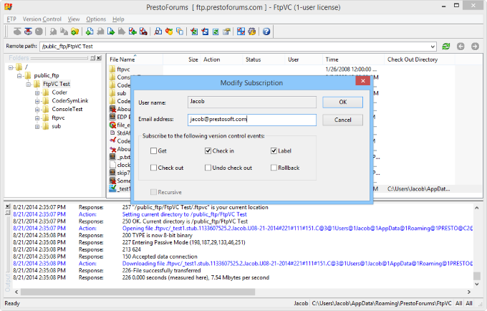Click the '150 Accepted data connection' log line

pos(160,257)
